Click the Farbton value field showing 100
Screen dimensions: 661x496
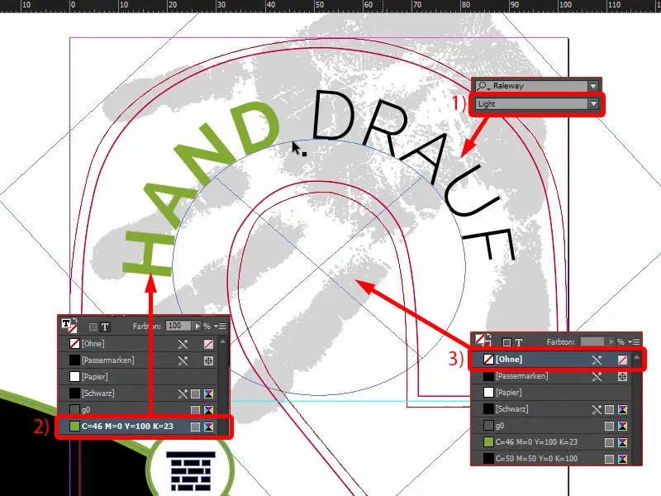click(x=178, y=326)
